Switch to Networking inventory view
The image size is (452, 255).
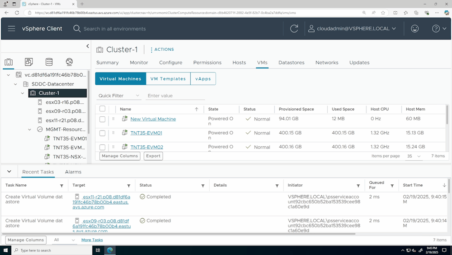pos(69,62)
